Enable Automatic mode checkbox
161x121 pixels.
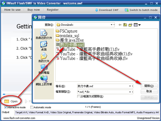(32, 107)
